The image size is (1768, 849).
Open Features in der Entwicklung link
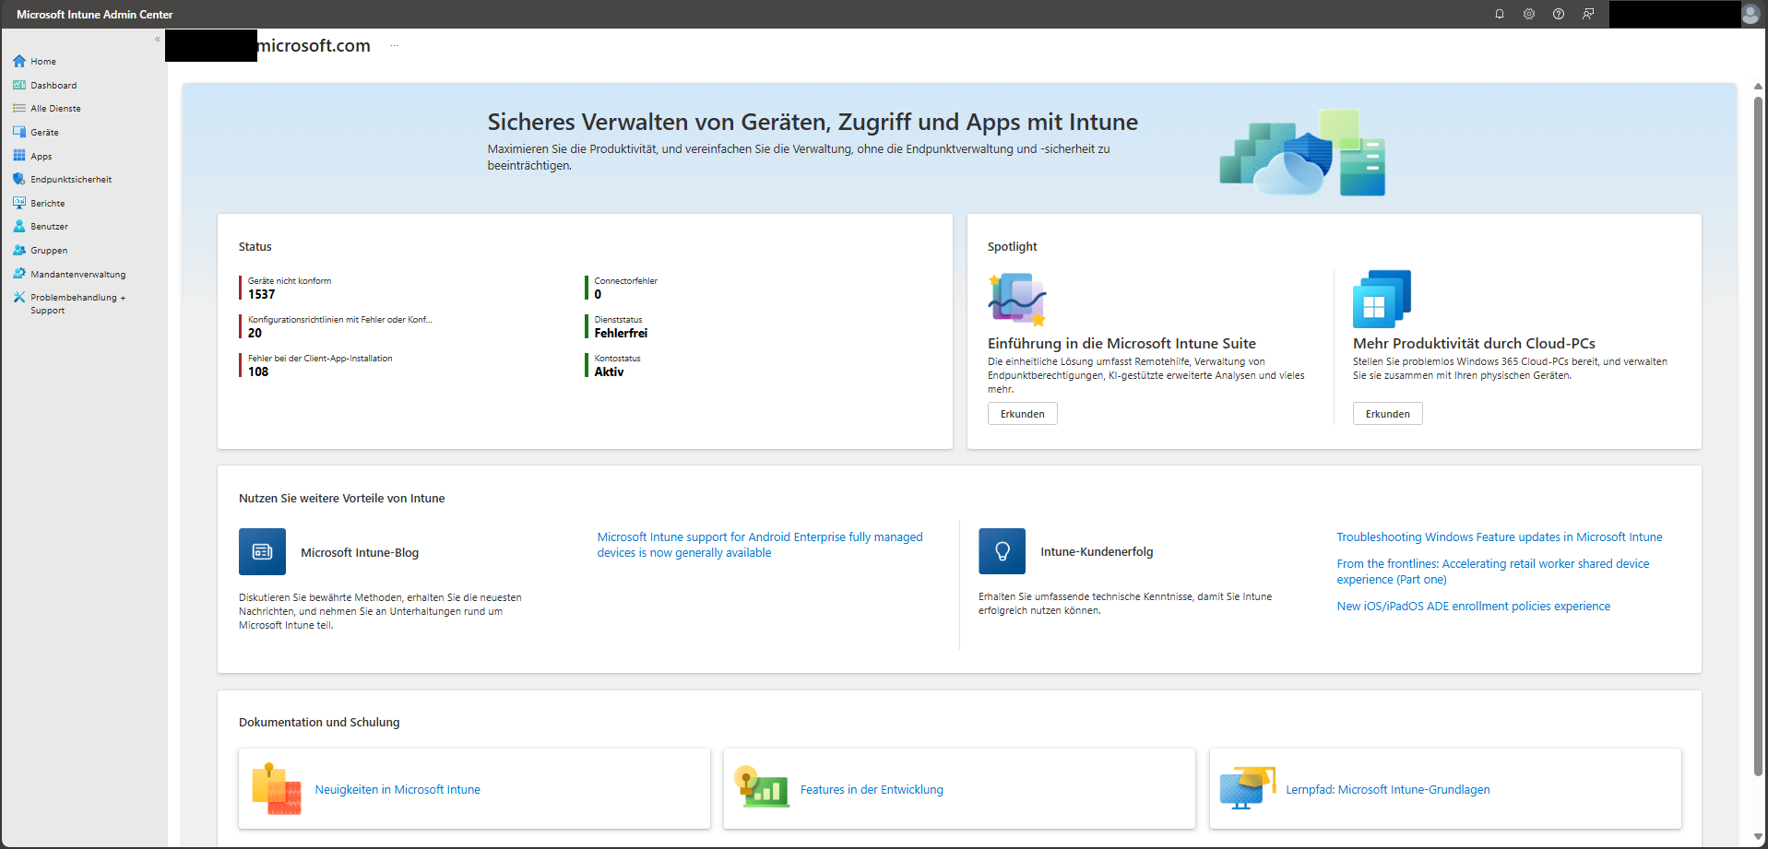pos(872,789)
